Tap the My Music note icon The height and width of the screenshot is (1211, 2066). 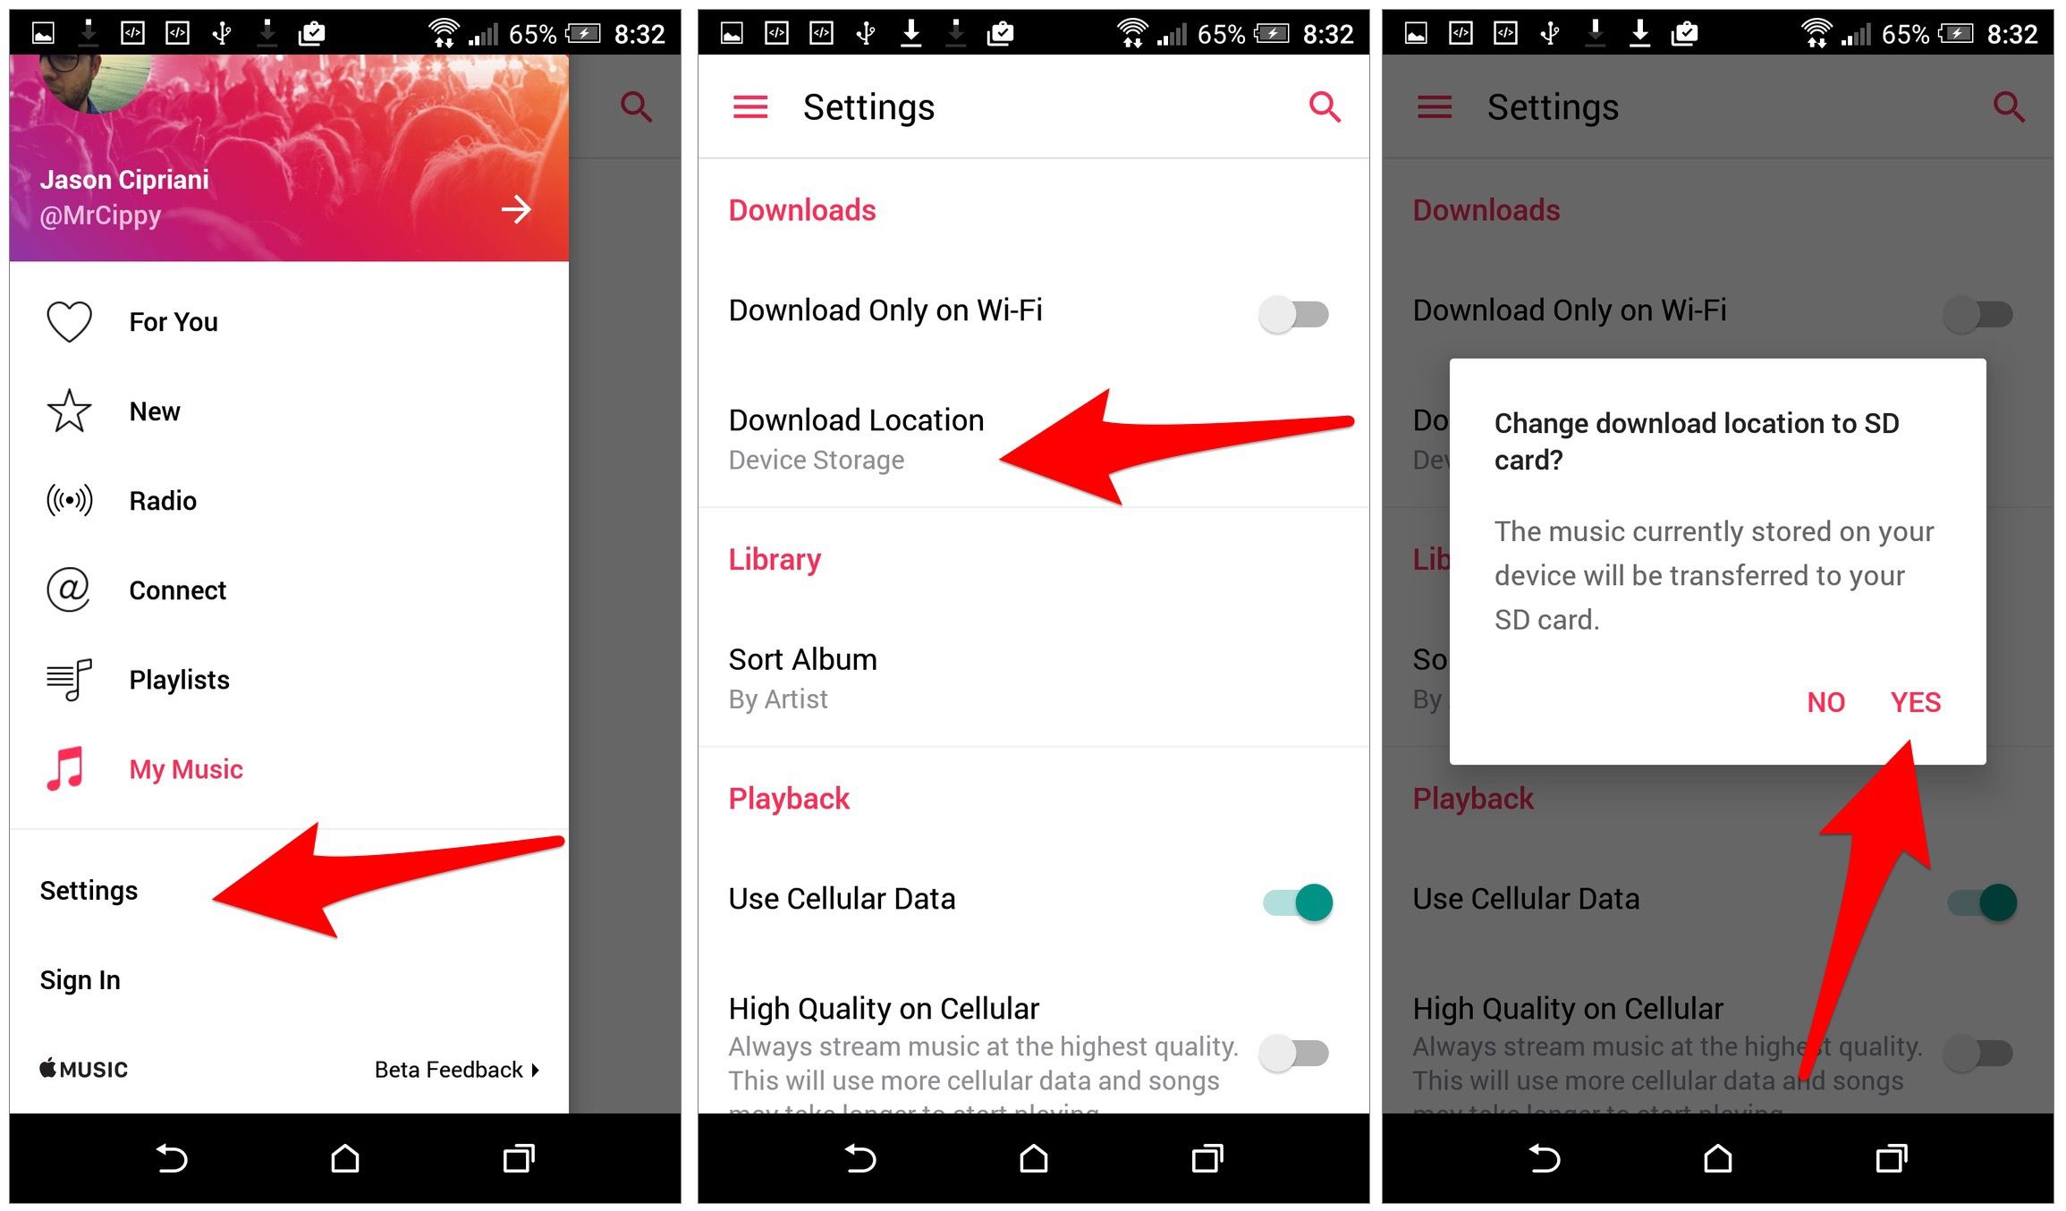66,768
